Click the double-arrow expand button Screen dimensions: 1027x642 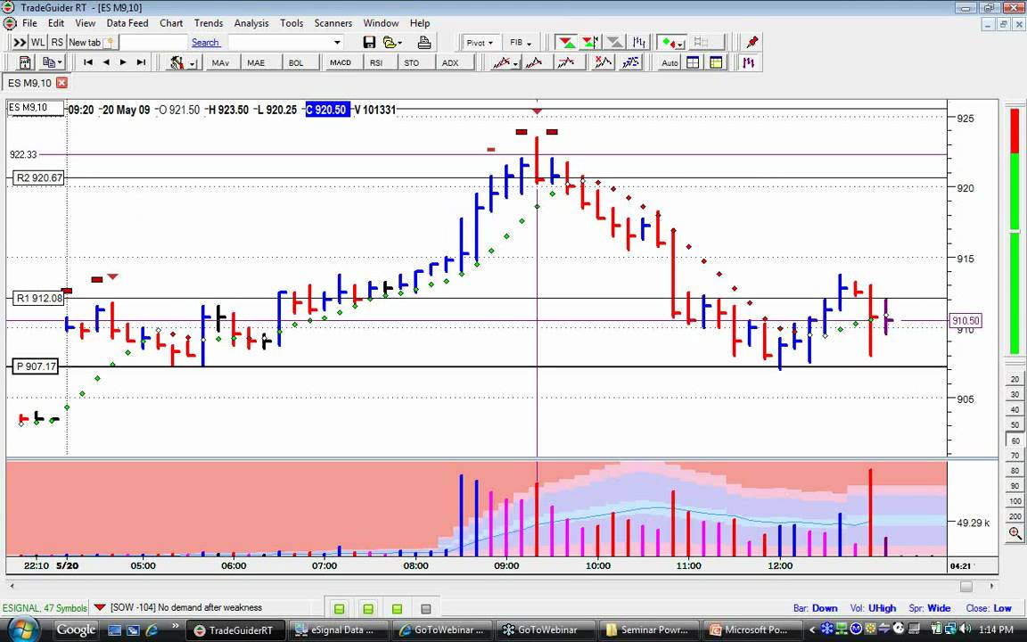[x=20, y=43]
